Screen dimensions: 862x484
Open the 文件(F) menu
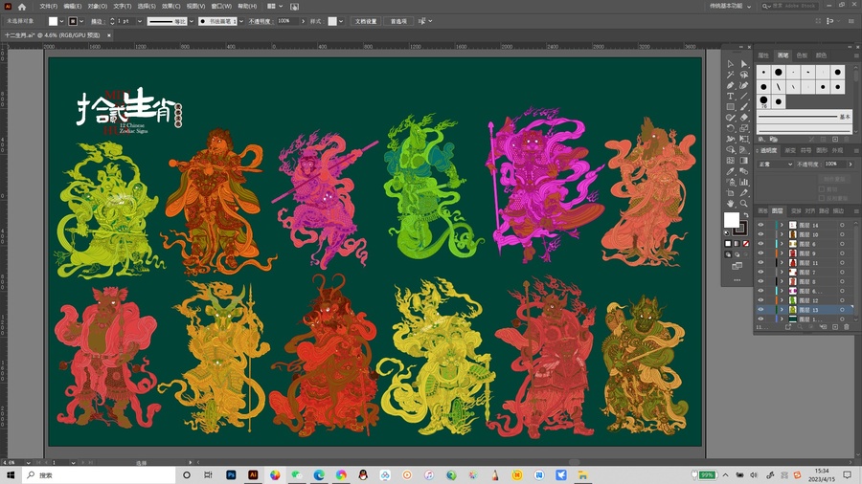pos(49,7)
